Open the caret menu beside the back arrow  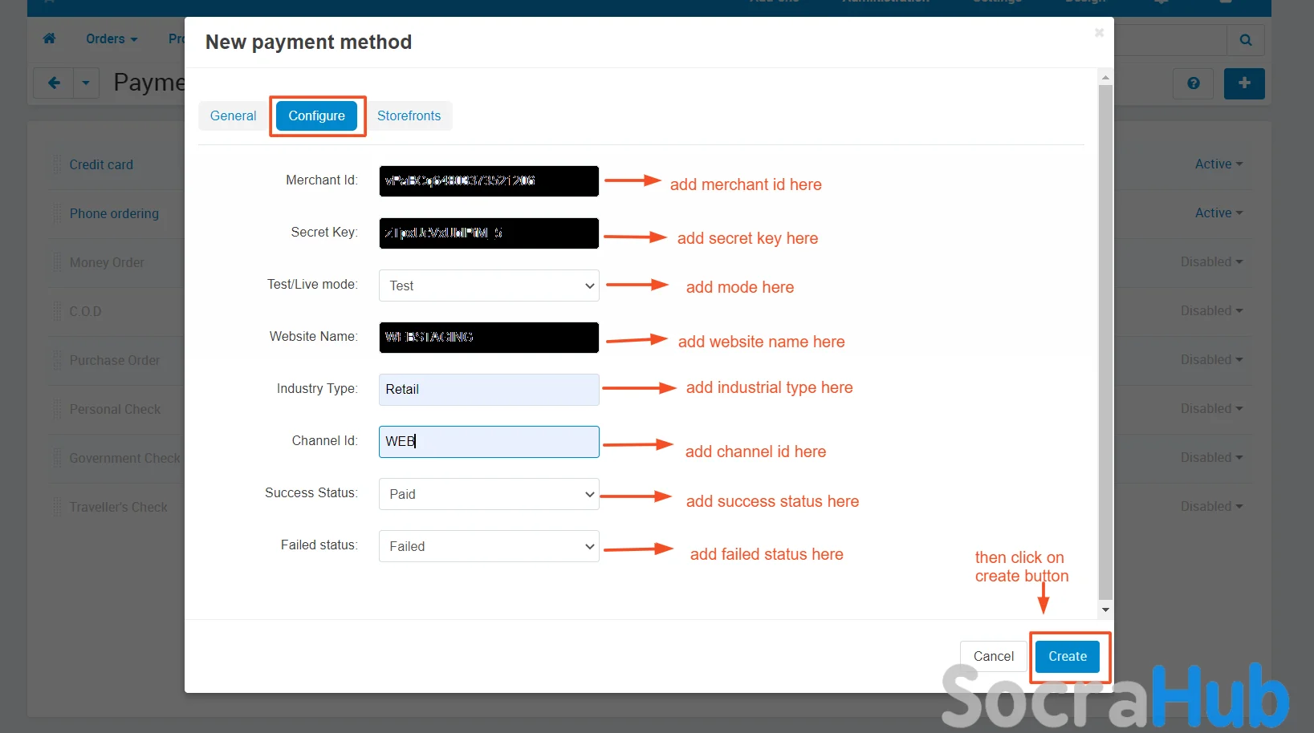pyautogui.click(x=86, y=83)
